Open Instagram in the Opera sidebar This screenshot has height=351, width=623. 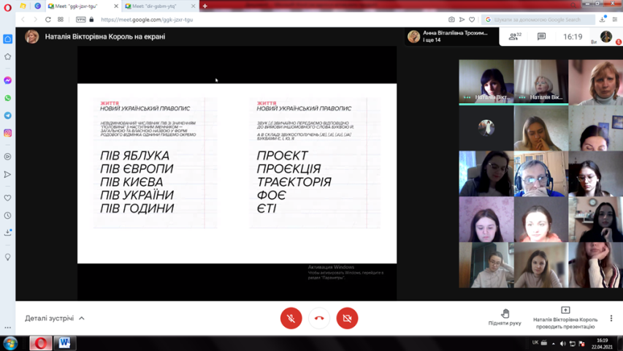8,133
